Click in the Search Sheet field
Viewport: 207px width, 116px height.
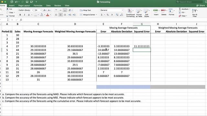tap(189, 2)
